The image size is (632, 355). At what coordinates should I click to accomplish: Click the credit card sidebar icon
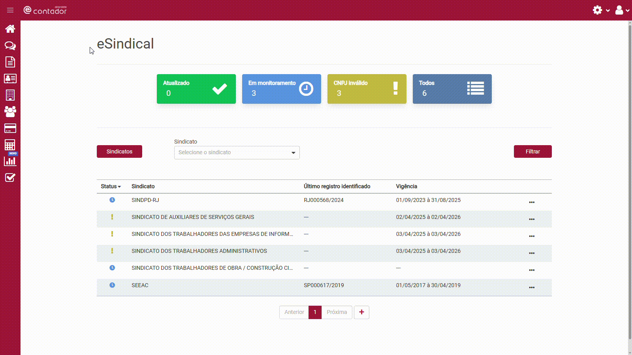10,128
